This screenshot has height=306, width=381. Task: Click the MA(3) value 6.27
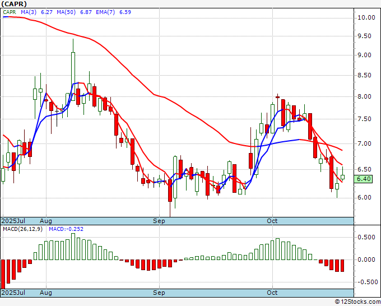pos(47,12)
